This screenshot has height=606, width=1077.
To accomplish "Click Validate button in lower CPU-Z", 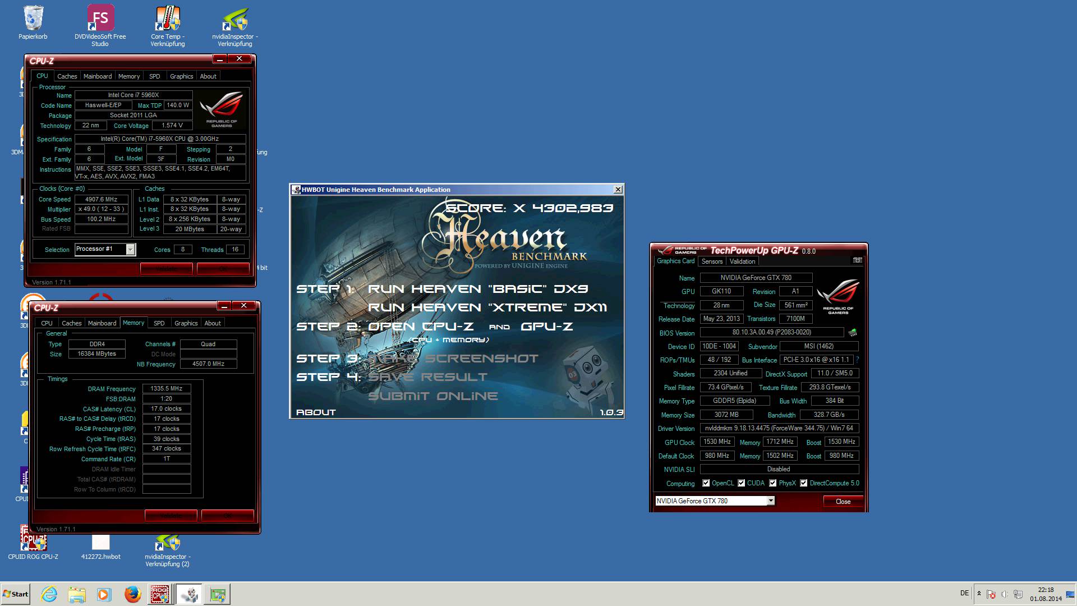I will [x=171, y=516].
